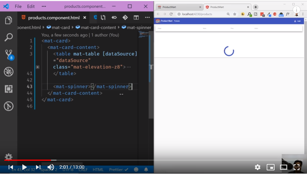Click the split editor icon in VS Code
Image resolution: width=307 pixels, height=174 pixels.
(136, 17)
